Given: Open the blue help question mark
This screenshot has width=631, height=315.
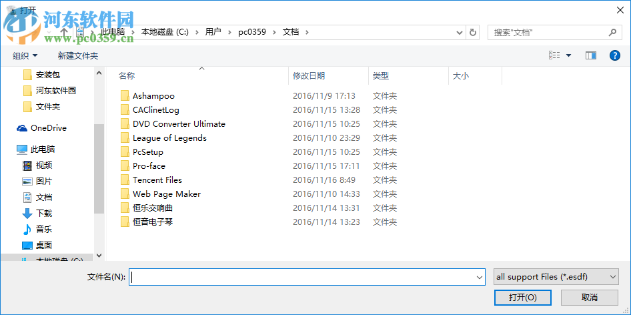Looking at the screenshot, I should point(615,55).
